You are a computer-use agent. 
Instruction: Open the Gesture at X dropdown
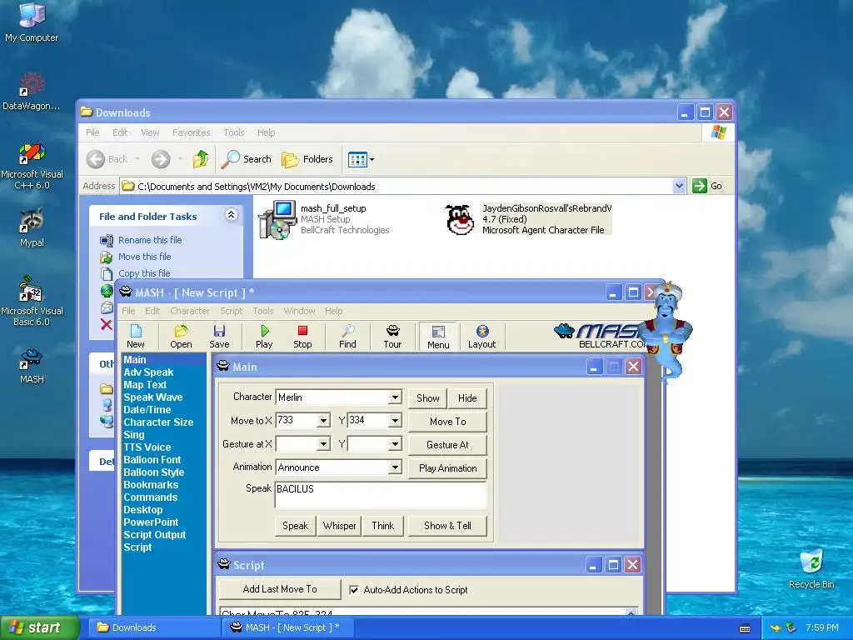pyautogui.click(x=323, y=444)
